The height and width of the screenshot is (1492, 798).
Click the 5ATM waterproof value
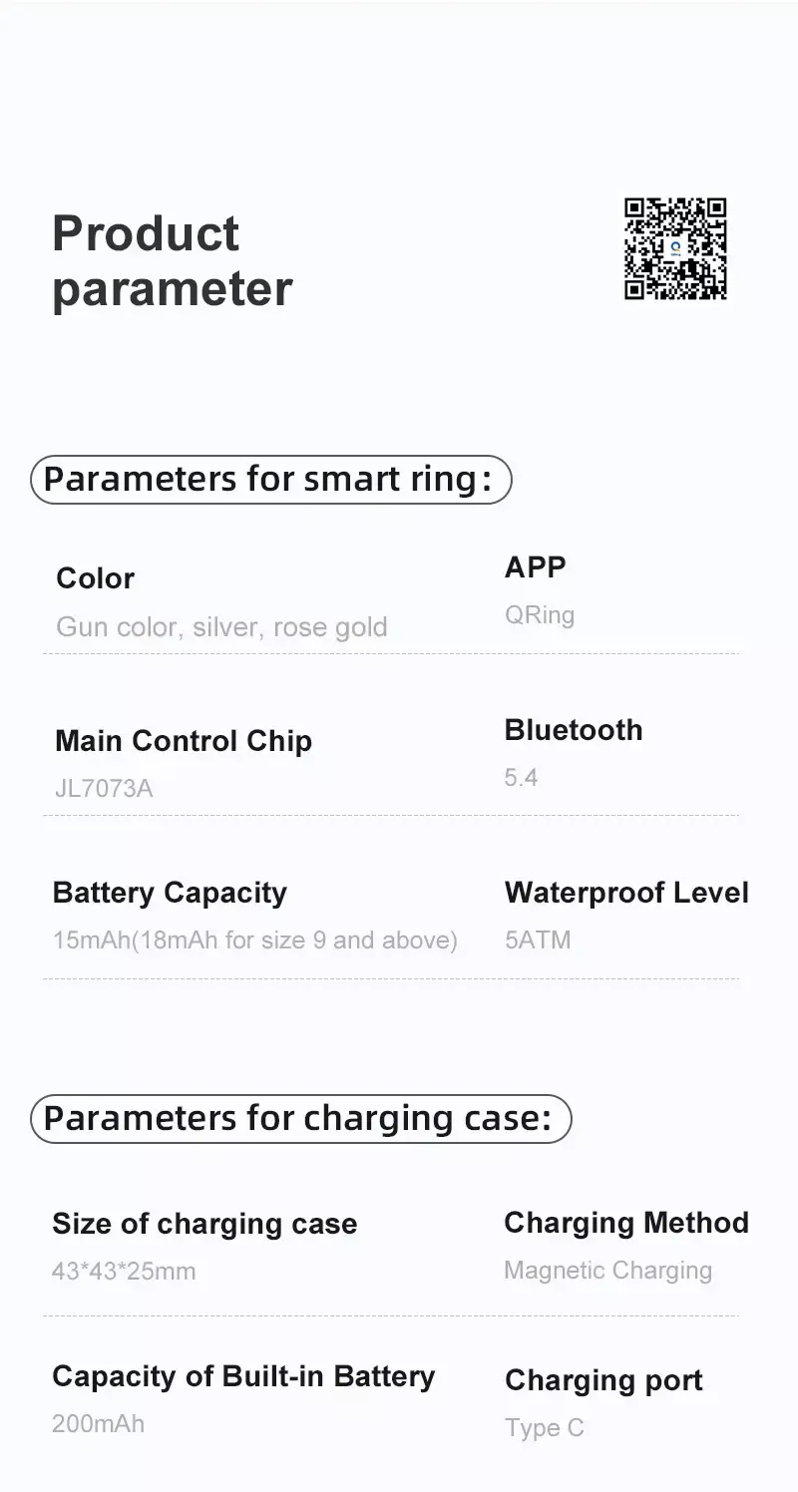pos(538,940)
